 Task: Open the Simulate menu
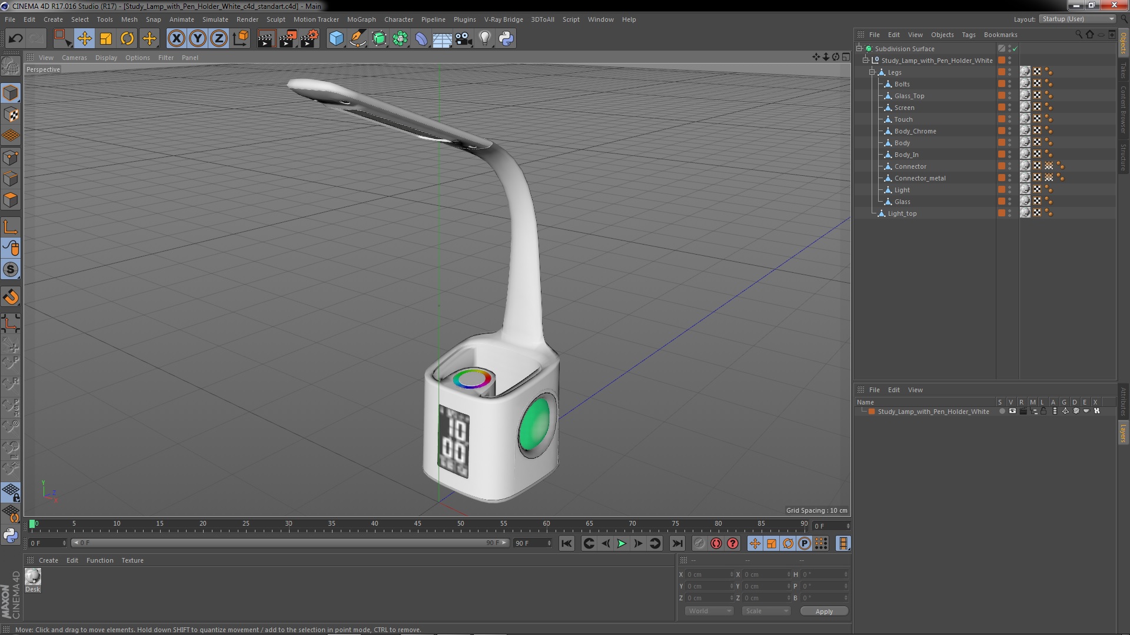pos(215,19)
